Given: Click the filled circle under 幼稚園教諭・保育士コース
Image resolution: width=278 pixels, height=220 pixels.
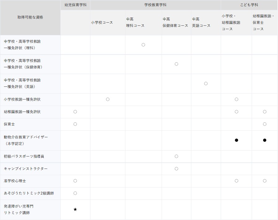Looking at the screenshot, I should (x=265, y=140).
